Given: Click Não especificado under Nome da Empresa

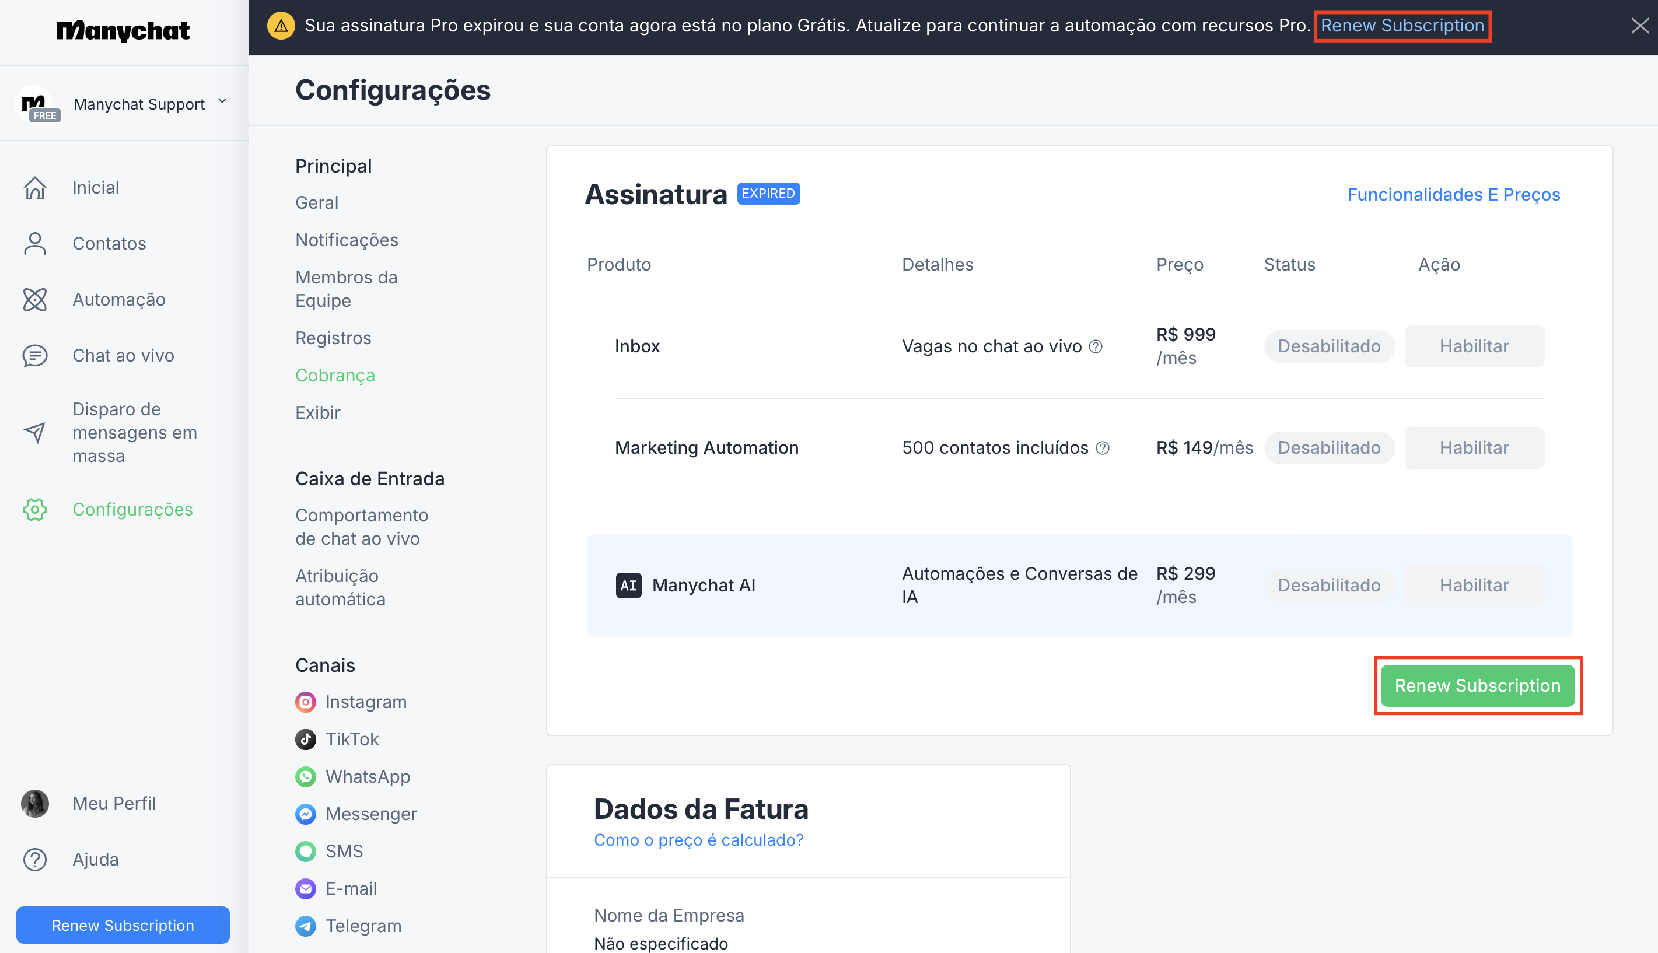Looking at the screenshot, I should tap(661, 943).
